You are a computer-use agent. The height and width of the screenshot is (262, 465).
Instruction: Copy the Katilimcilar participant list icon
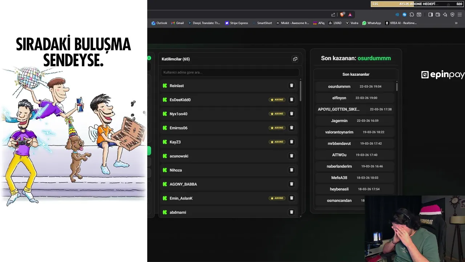pyautogui.click(x=295, y=59)
